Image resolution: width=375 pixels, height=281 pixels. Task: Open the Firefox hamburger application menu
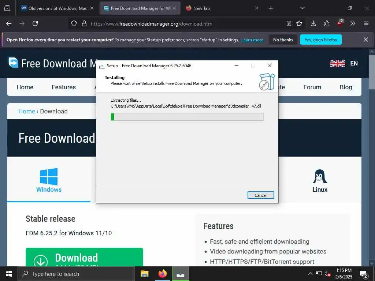click(x=366, y=23)
